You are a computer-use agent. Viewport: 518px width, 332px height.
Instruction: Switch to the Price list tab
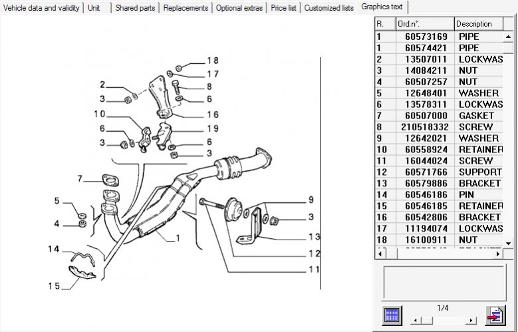pos(283,7)
